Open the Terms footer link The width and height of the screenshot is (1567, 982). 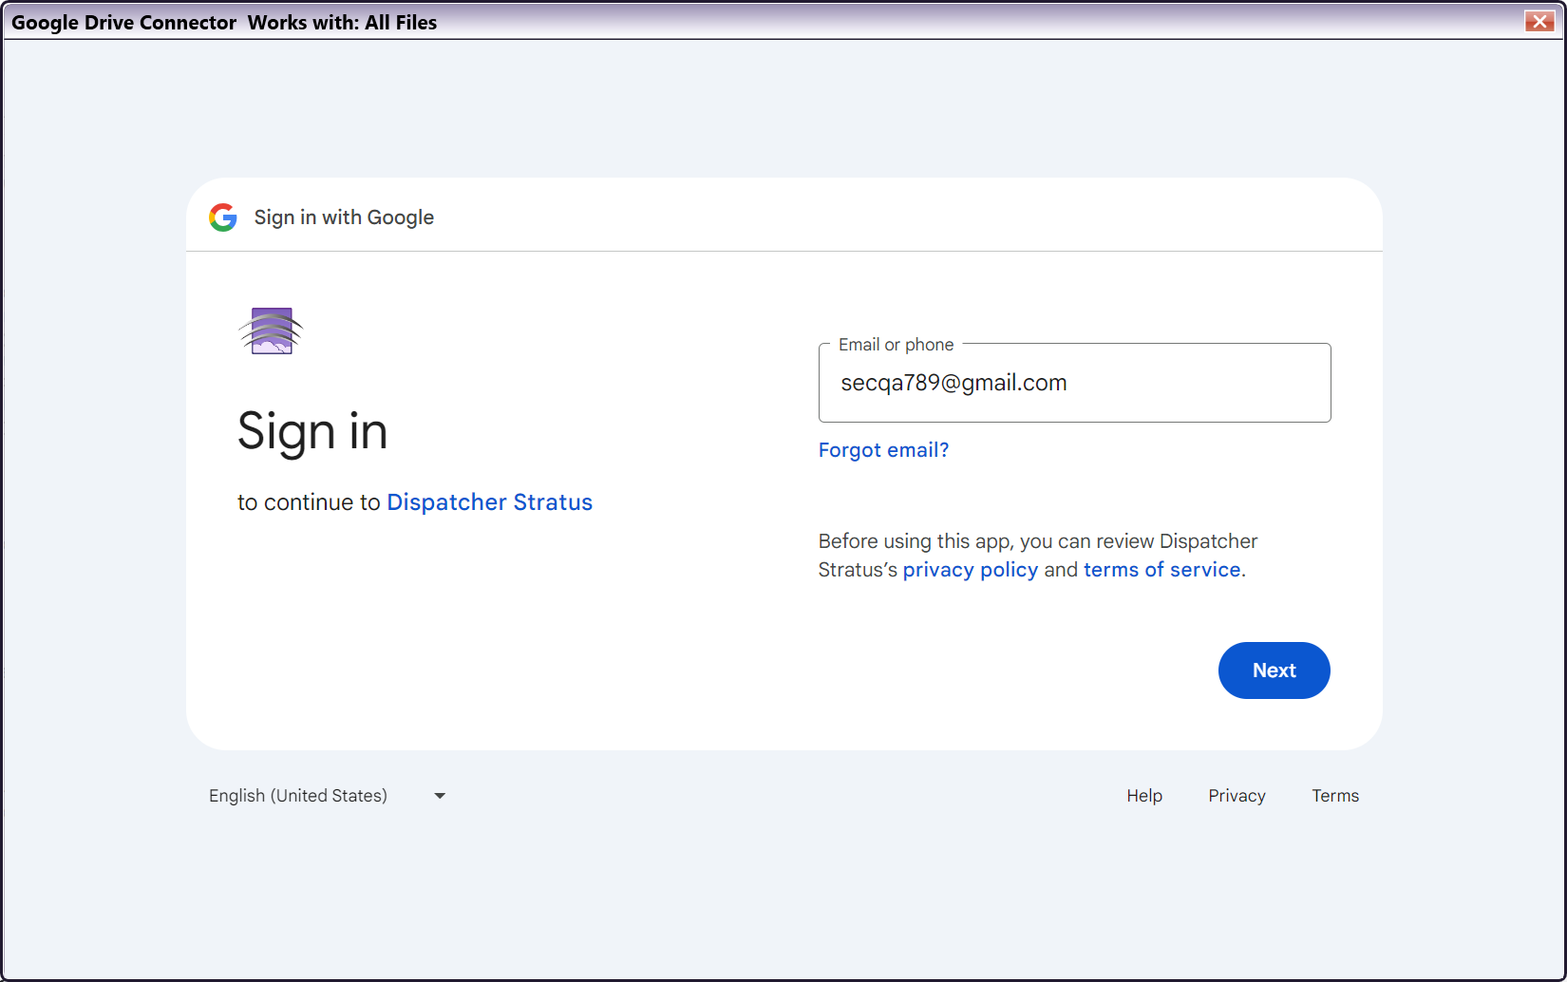point(1335,796)
